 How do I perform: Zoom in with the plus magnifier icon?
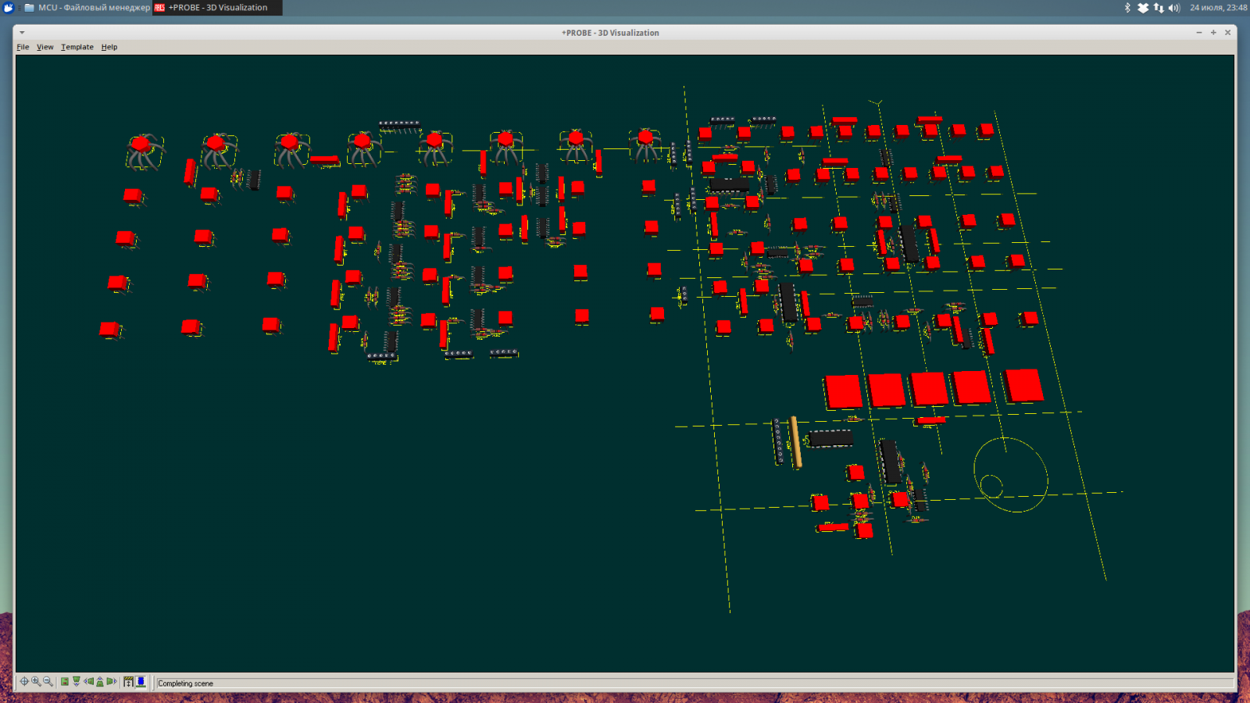point(36,682)
